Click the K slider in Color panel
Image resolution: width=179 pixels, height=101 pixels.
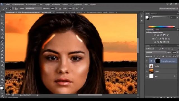161,17
